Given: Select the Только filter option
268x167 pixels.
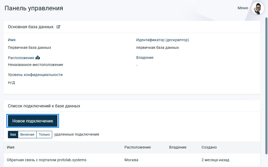Looking at the screenshot, I should point(44,135).
